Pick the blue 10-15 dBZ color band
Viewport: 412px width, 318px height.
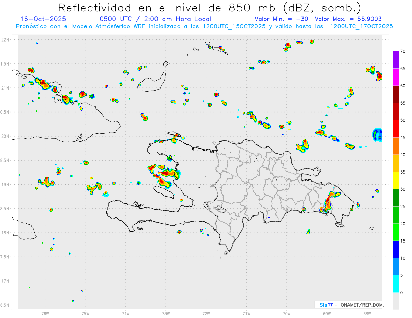tap(396, 249)
